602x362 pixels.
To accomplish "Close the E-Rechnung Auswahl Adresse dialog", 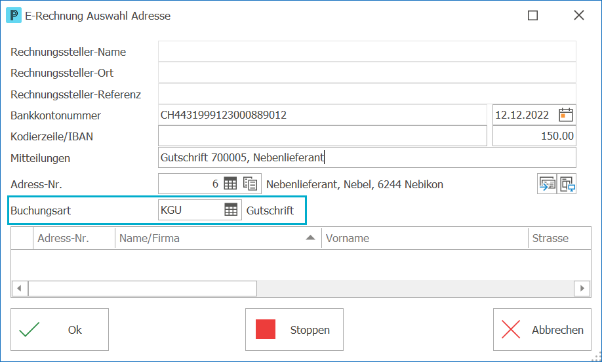I will 578,15.
